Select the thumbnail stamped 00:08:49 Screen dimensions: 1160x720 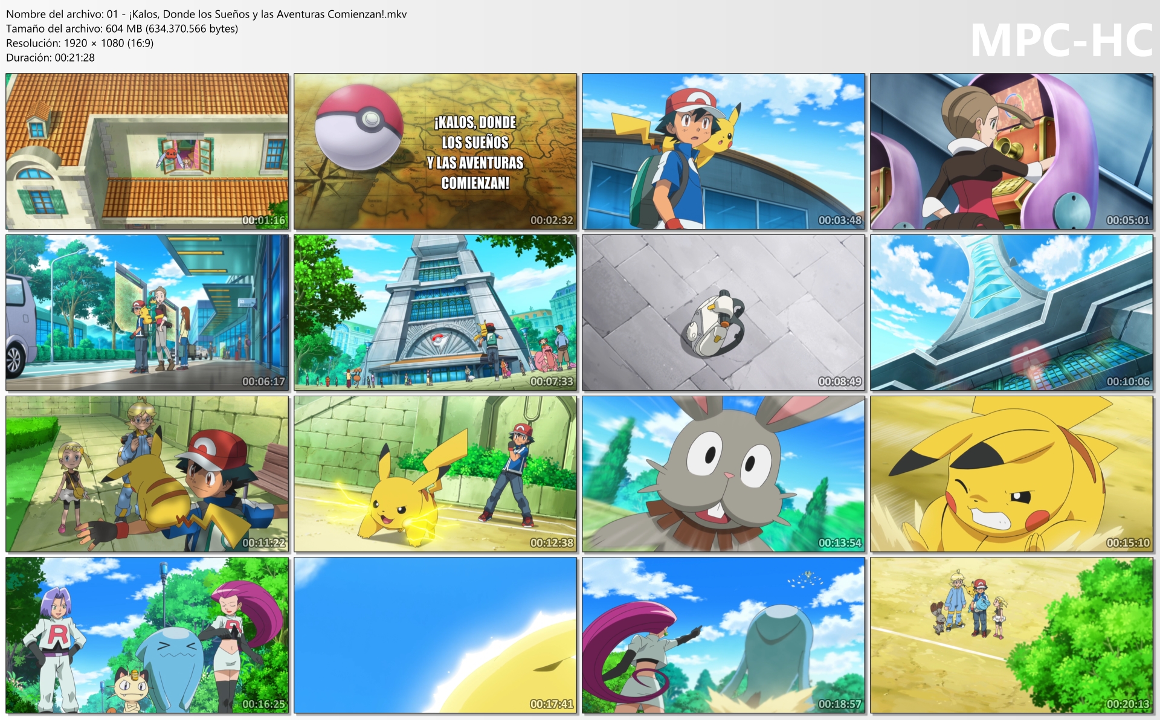(x=724, y=313)
